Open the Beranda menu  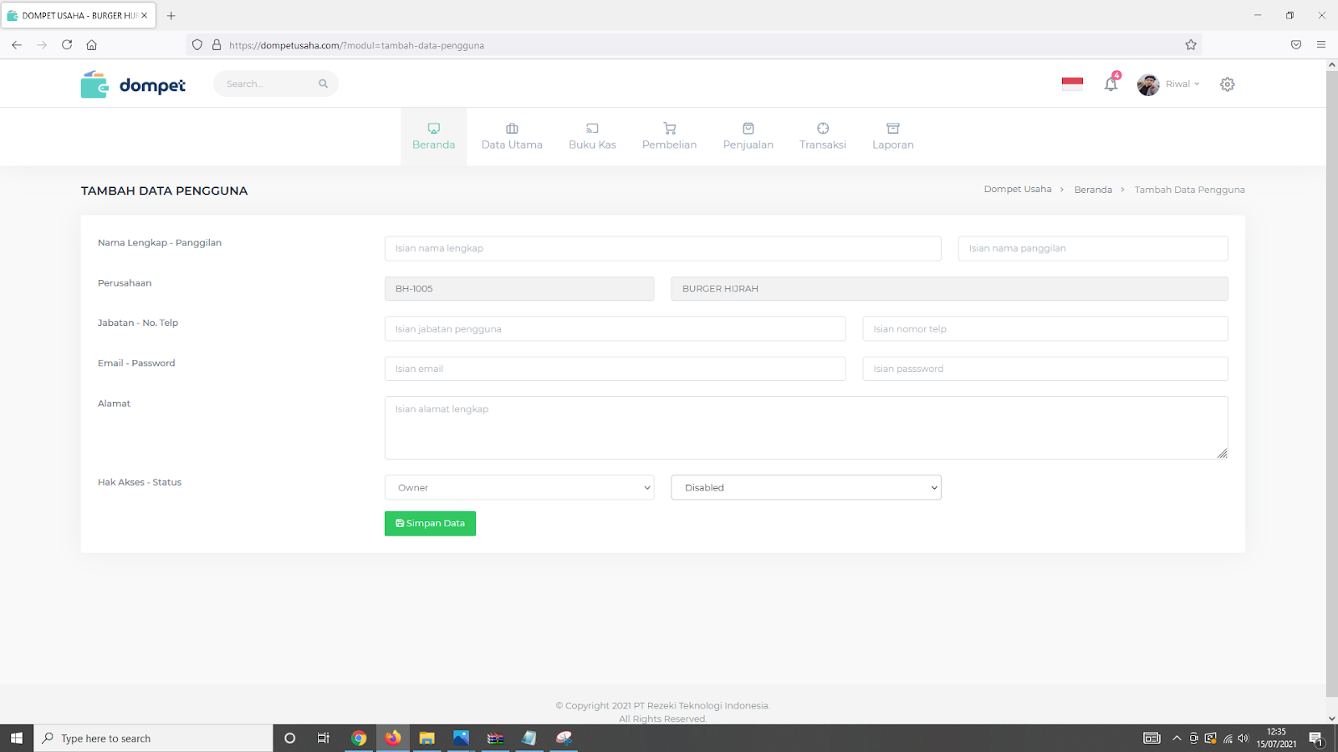[x=434, y=137]
